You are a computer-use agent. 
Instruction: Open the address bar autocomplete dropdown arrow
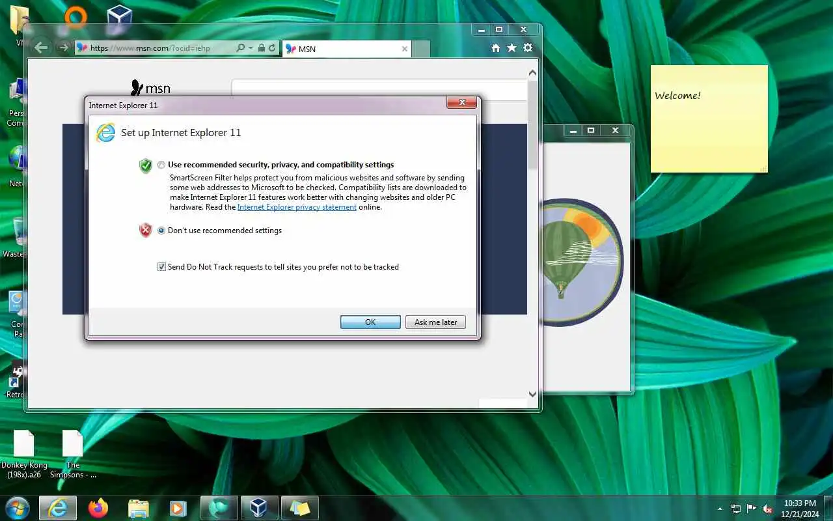pyautogui.click(x=251, y=48)
